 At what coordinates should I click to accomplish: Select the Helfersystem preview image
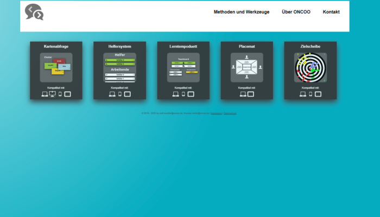pos(119,67)
